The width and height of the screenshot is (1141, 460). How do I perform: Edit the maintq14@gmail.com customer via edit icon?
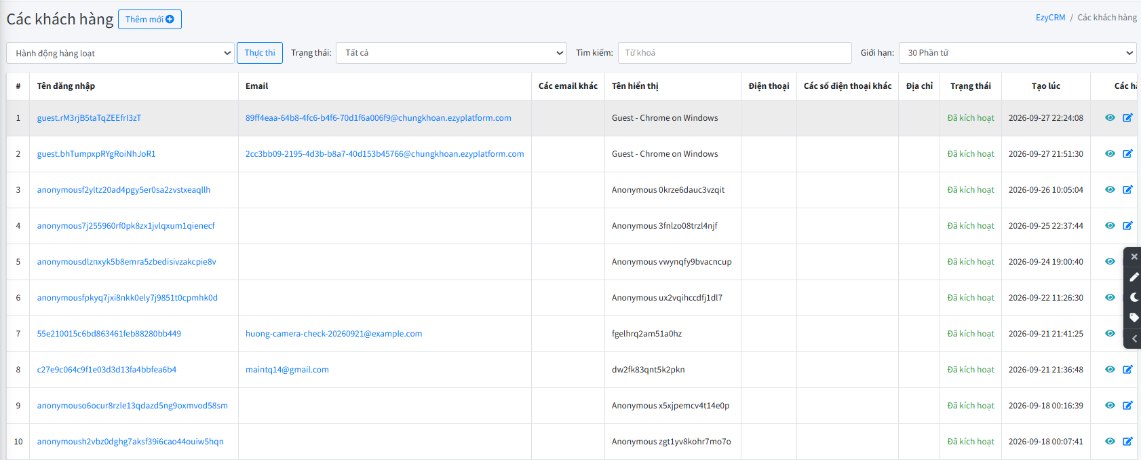point(1127,369)
